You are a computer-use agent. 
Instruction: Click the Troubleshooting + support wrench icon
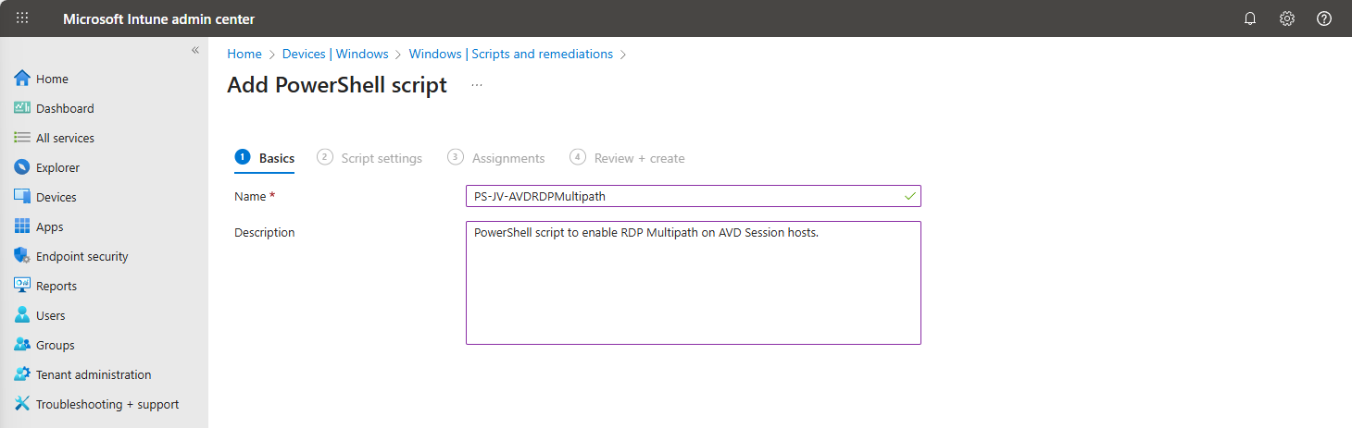(x=22, y=404)
